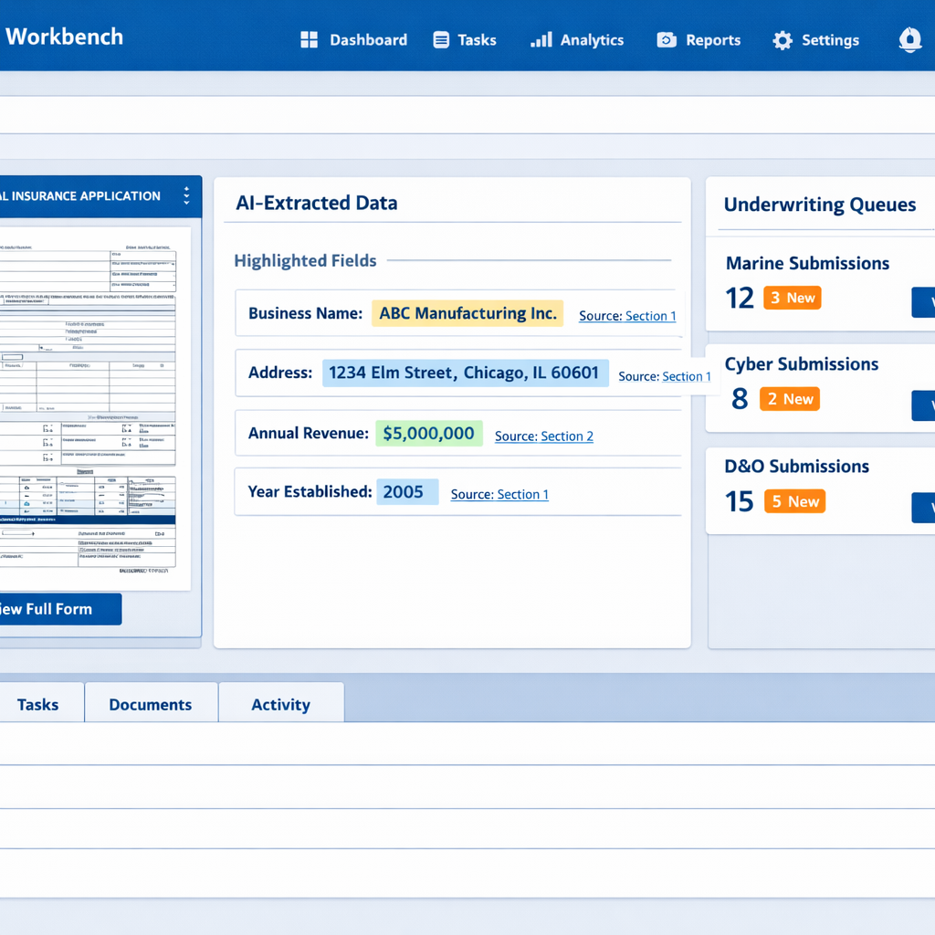Select the Tasks tab at the bottom

tap(38, 704)
